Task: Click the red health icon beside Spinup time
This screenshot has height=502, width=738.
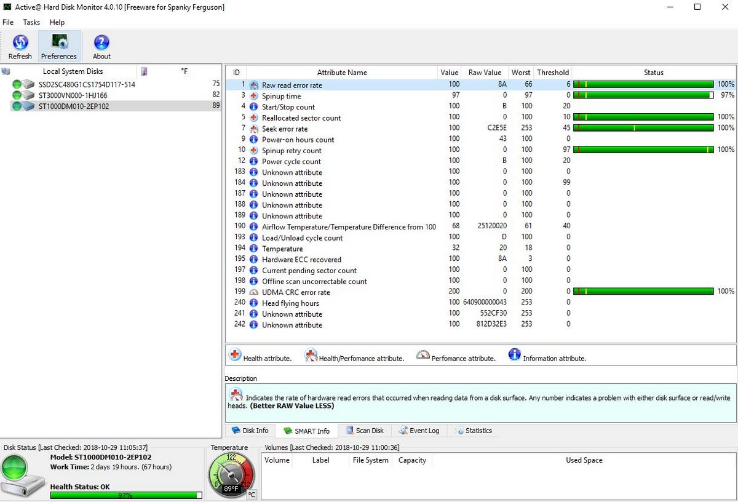Action: tap(253, 95)
